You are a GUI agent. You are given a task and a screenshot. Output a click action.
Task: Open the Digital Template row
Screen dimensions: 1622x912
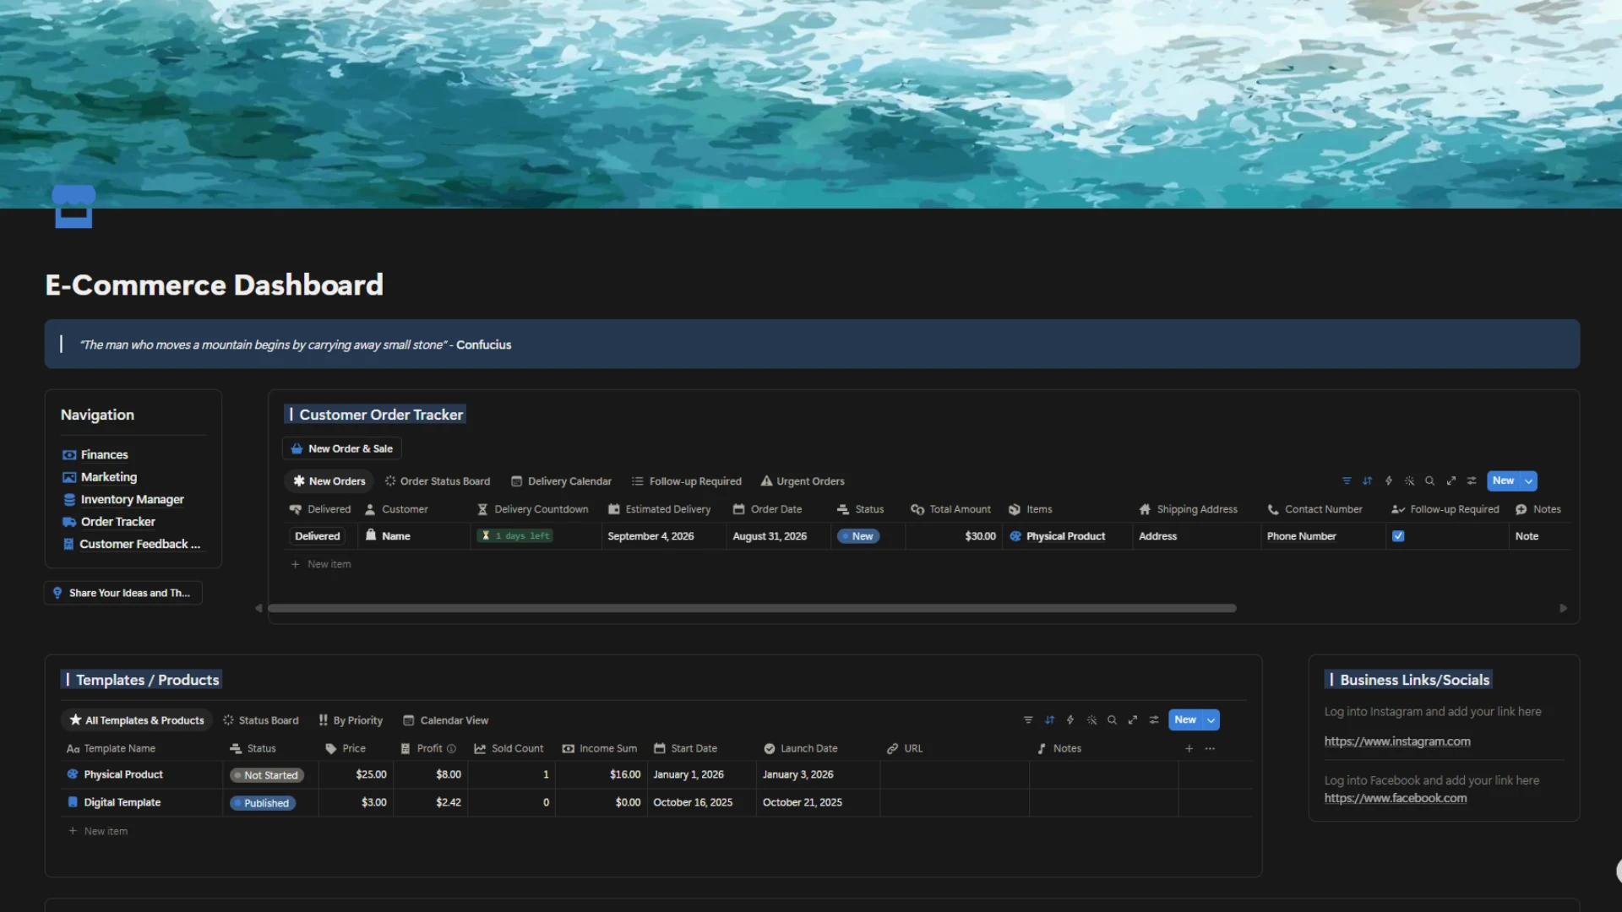click(x=122, y=802)
